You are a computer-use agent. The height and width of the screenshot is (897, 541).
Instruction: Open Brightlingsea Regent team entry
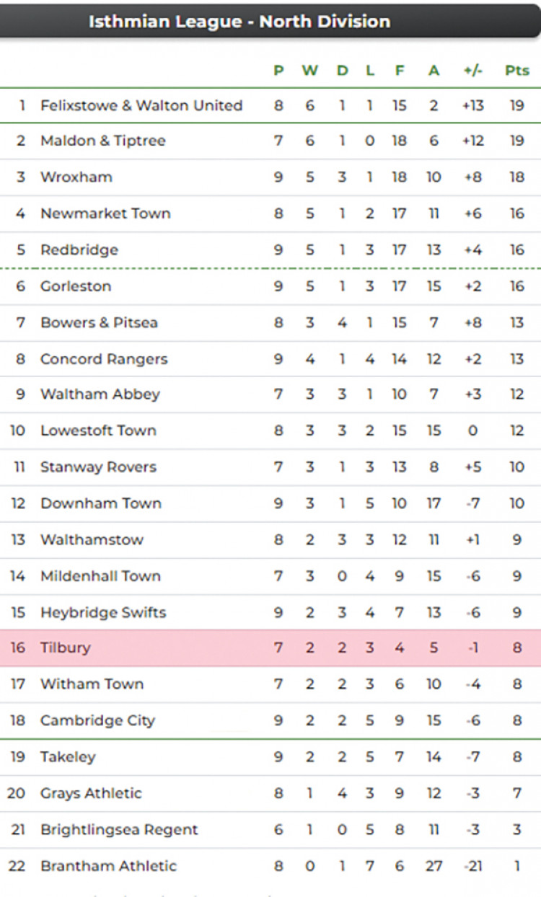[x=119, y=829]
